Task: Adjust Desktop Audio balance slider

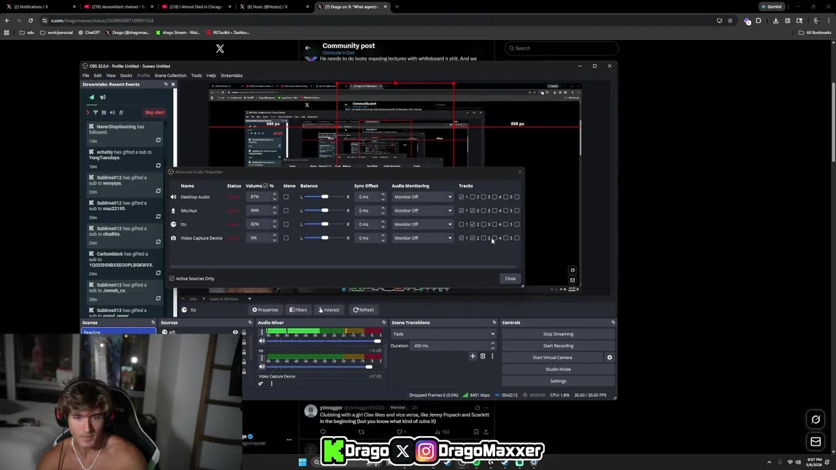Action: [x=325, y=196]
